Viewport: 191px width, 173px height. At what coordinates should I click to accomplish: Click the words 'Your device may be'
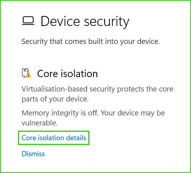133,113
